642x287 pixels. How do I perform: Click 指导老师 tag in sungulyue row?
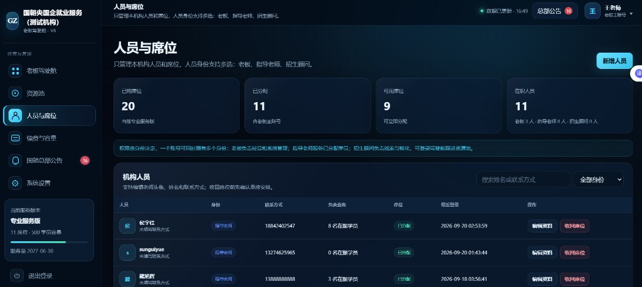pyautogui.click(x=223, y=252)
